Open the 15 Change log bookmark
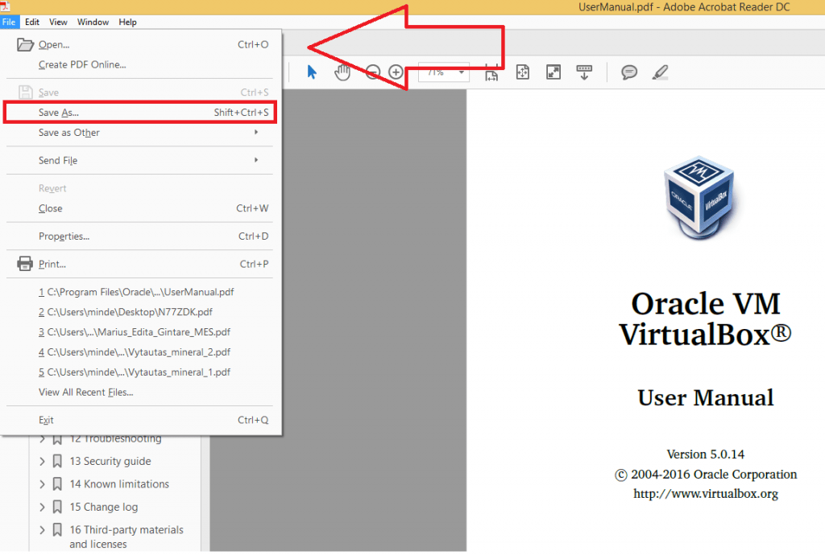825x555 pixels. (104, 507)
